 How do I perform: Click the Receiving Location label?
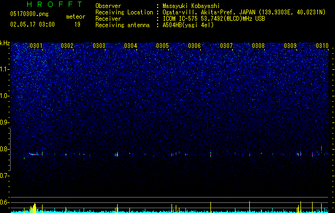[x=124, y=12]
